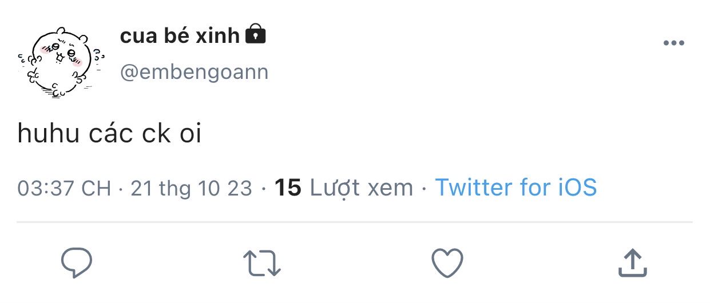This screenshot has height=303, width=710.
Task: Click the display name "cua bé xinh"
Action: [x=180, y=36]
